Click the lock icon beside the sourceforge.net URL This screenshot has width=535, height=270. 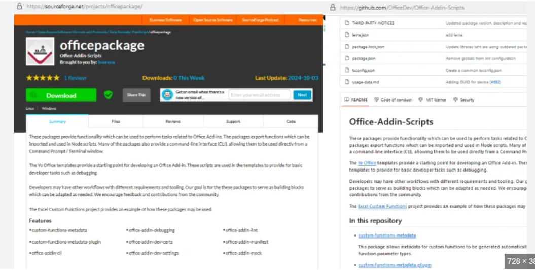(x=19, y=7)
